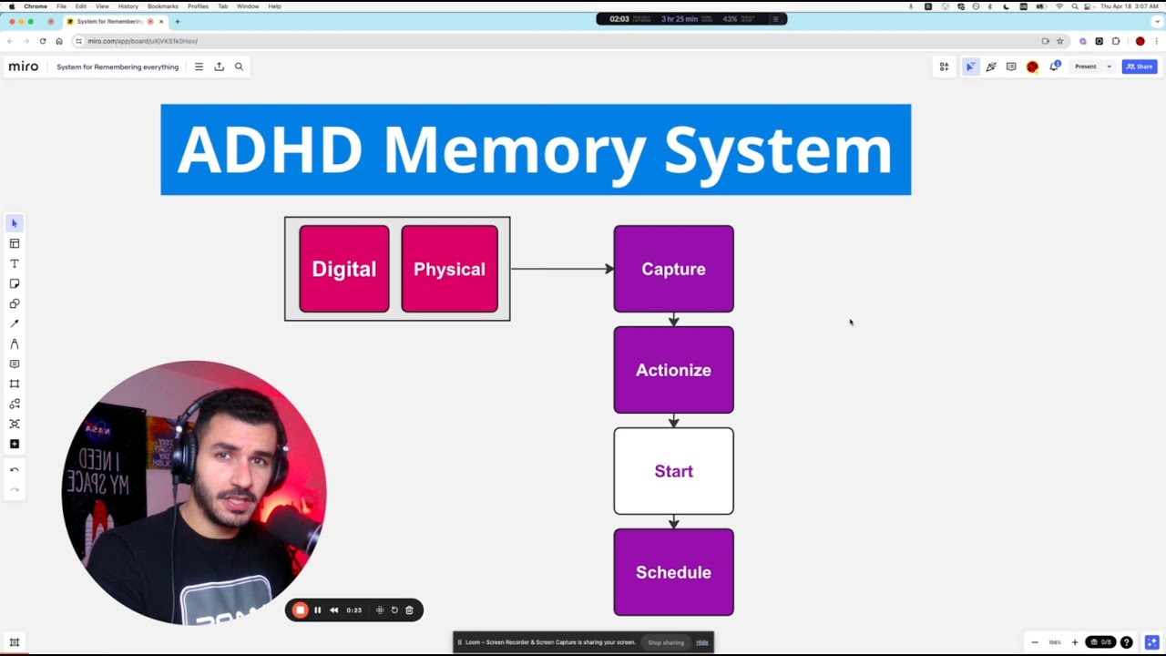Open the frames panel at bottom left
Viewport: 1166px width, 656px height.
(15, 642)
